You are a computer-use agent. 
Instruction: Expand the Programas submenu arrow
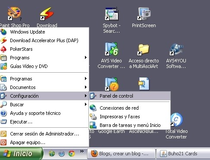click(x=86, y=79)
